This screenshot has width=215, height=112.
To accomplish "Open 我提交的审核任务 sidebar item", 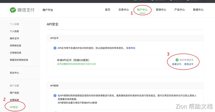I will (x=19, y=60).
